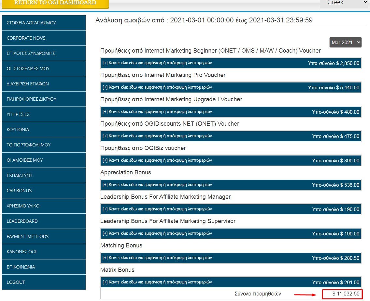This screenshot has width=370, height=301.
Task: Click subtotal $ 201.00 text
Action: (335, 282)
